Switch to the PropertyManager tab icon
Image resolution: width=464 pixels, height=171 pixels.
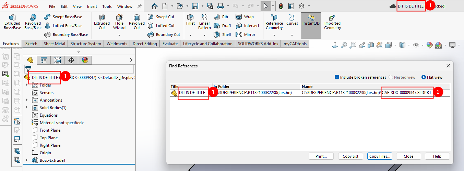pos(44,60)
